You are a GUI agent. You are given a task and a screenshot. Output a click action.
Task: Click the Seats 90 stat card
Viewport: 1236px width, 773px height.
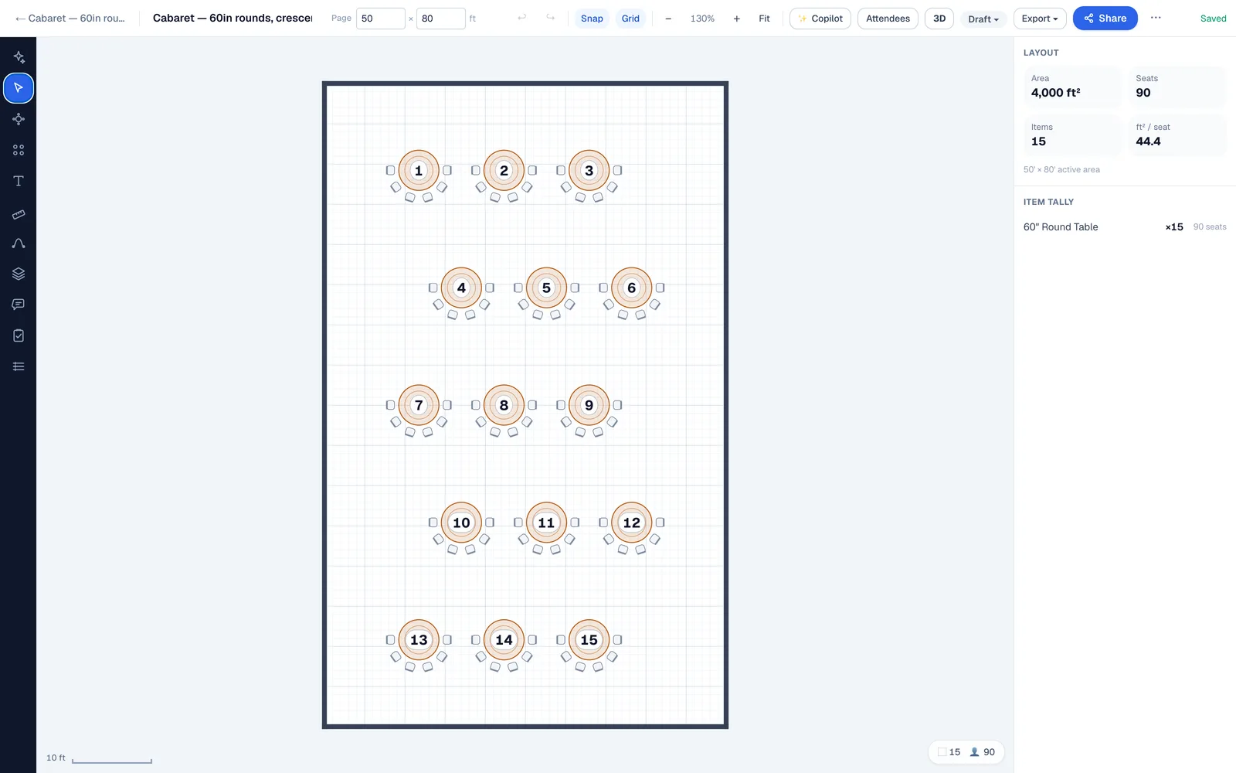point(1177,87)
